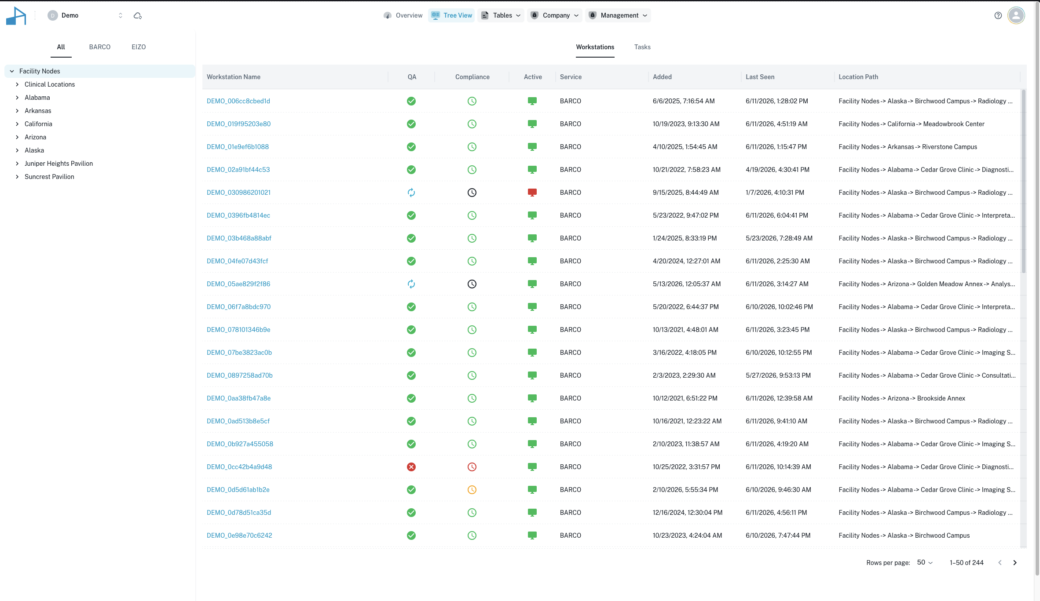
Task: Switch to the All vendor tab
Action: (61, 47)
